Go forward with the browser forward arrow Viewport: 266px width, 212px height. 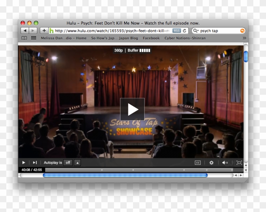click(33, 31)
